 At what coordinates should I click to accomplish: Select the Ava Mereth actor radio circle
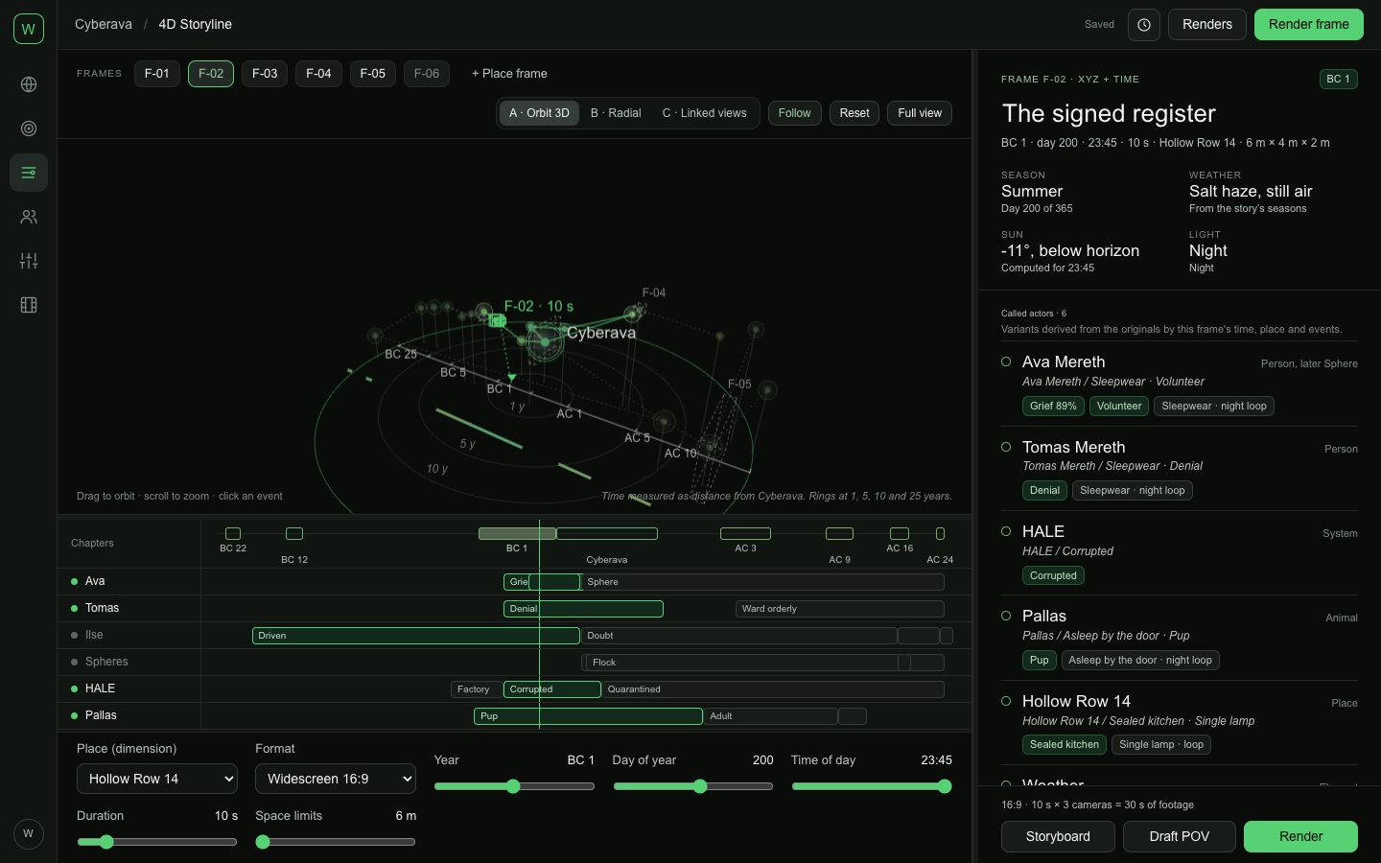(1006, 362)
